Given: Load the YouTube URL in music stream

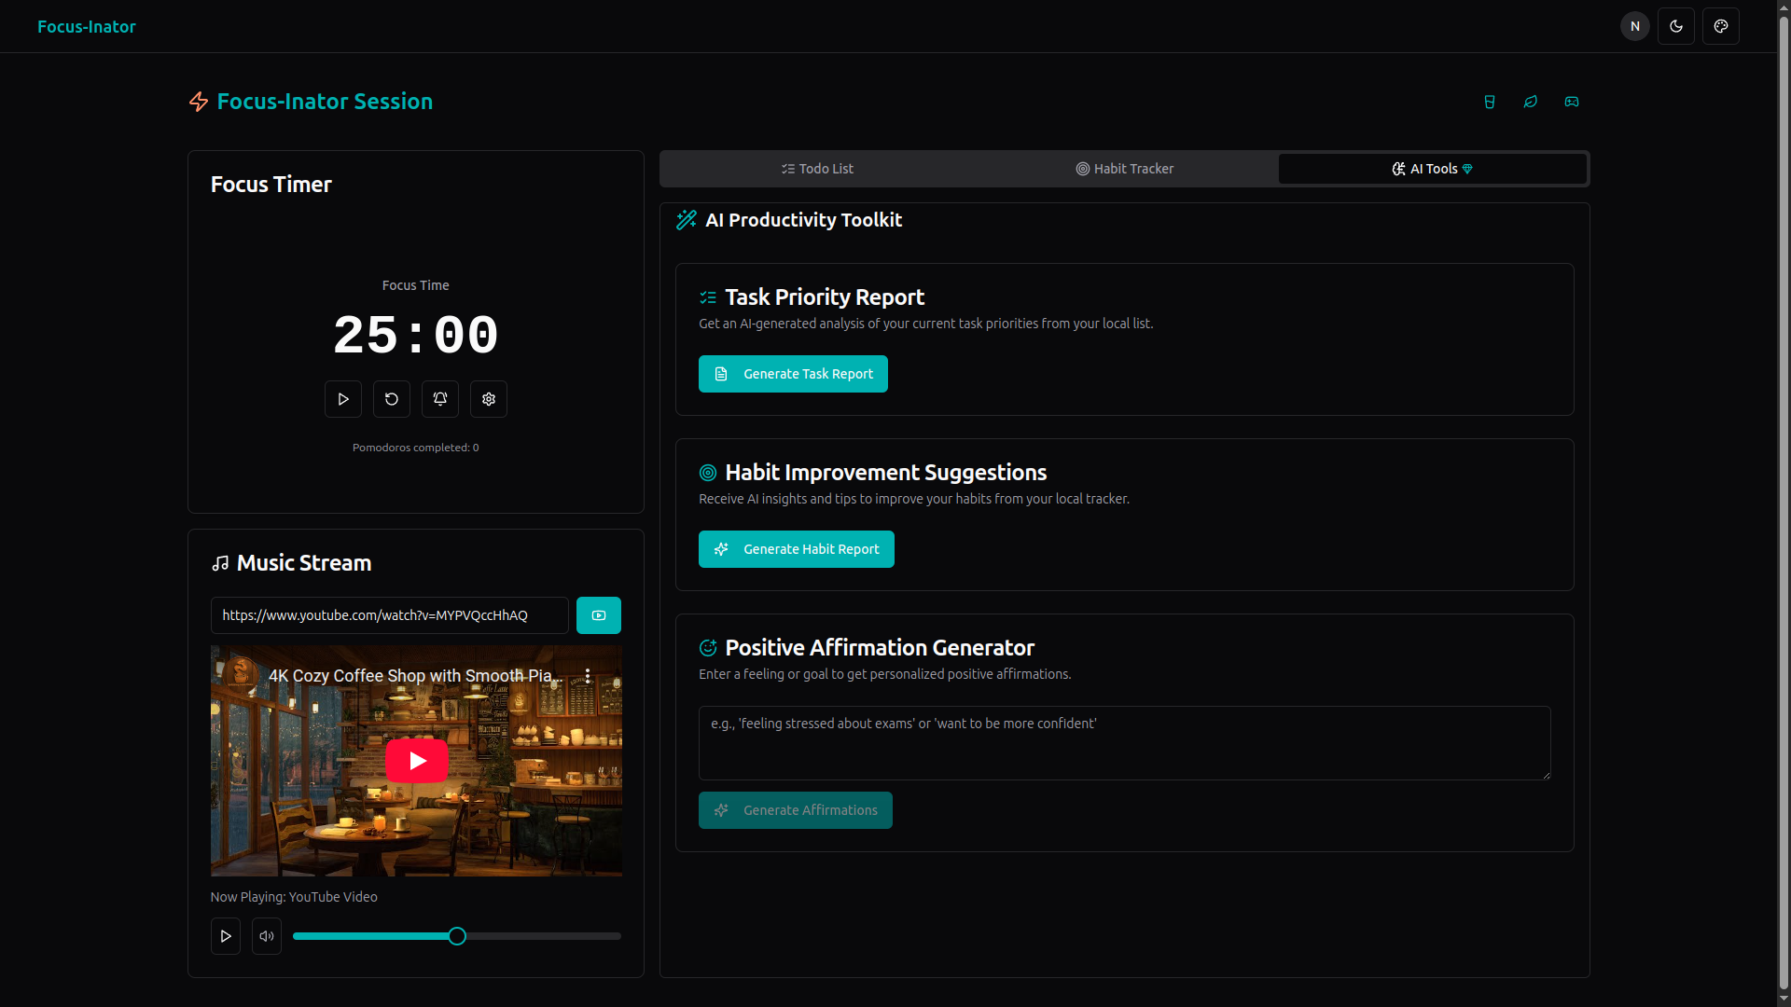Looking at the screenshot, I should click(598, 615).
